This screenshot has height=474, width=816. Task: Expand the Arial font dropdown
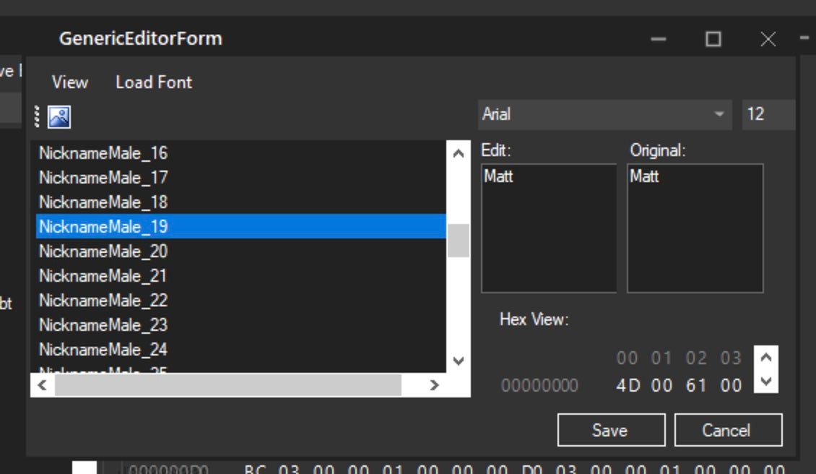pos(719,114)
